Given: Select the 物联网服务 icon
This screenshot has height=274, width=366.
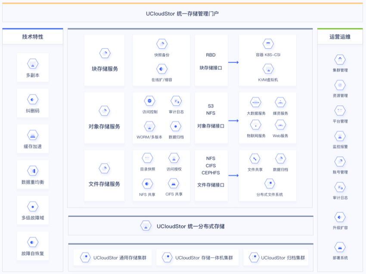Looking at the screenshot, I should [256, 125].
